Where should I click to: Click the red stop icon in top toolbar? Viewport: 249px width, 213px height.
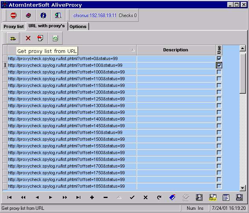13,15
